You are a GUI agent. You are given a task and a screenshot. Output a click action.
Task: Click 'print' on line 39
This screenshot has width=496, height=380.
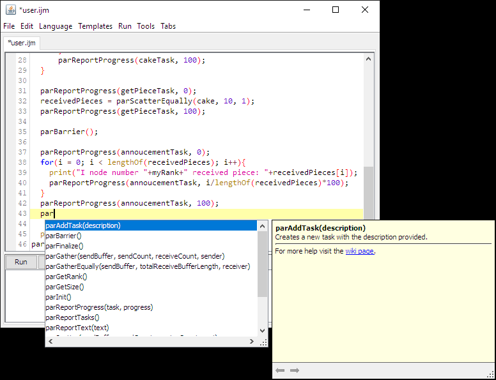(x=61, y=172)
